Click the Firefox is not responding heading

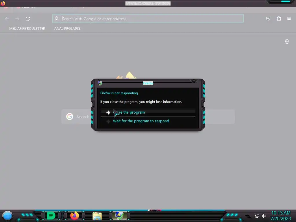click(119, 93)
